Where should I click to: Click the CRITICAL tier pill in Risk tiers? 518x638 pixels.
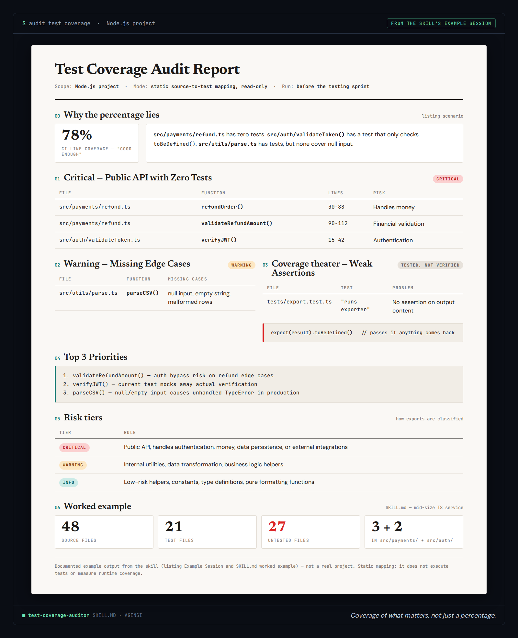tap(74, 448)
